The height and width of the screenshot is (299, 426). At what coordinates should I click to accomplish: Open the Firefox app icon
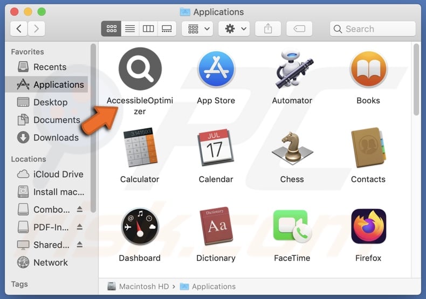(x=369, y=226)
